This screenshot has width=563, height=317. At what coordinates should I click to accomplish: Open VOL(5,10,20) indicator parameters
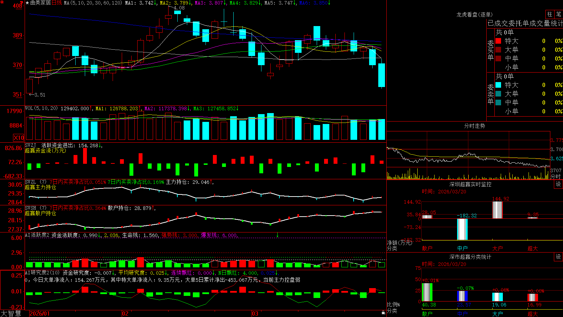[x=41, y=108]
